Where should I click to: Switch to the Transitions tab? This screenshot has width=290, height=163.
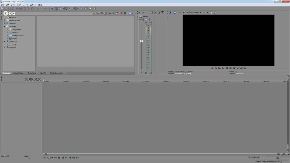click(32, 73)
